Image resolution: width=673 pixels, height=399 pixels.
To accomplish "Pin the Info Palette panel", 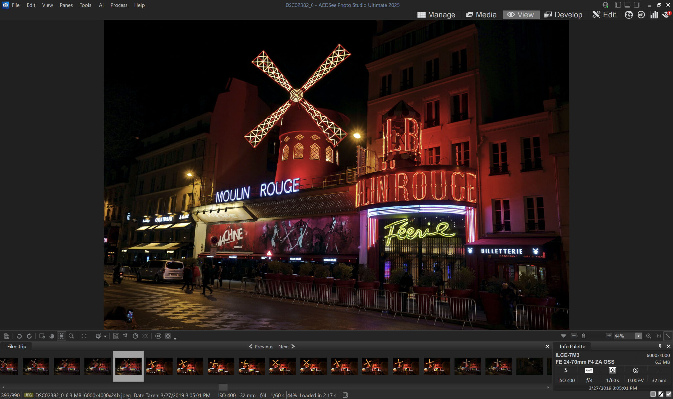I will 660,346.
